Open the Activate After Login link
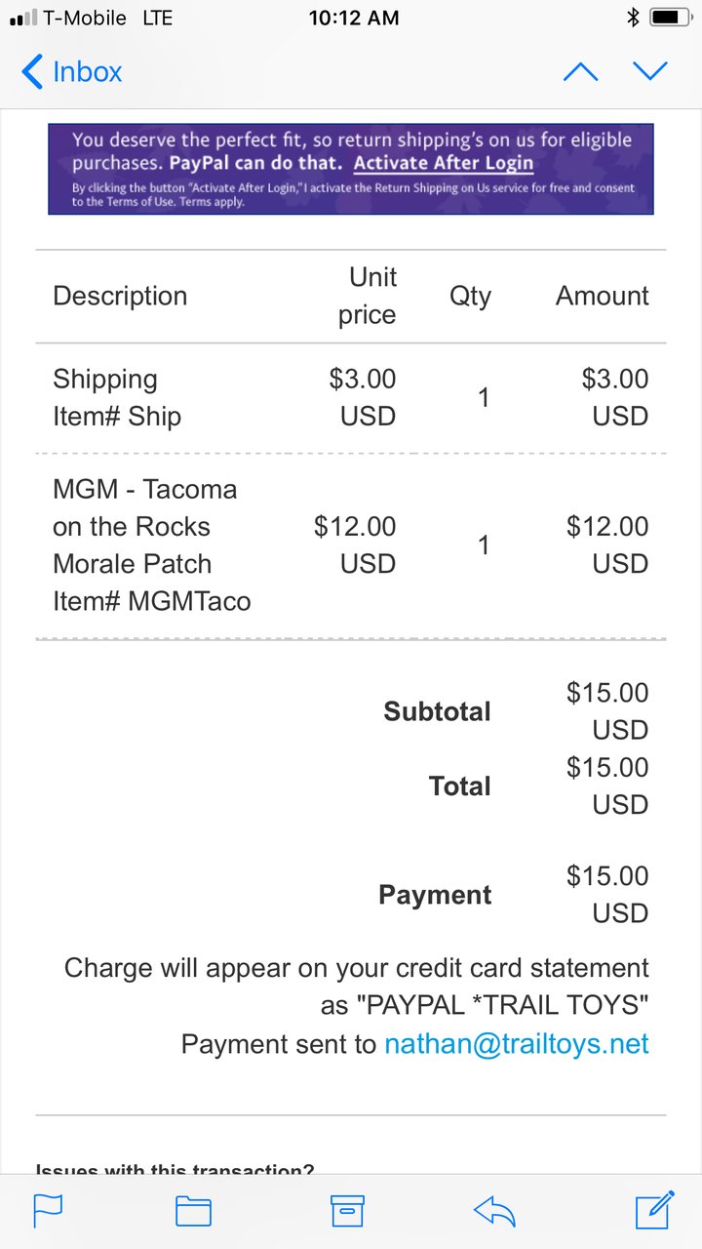The width and height of the screenshot is (702, 1249). tap(443, 163)
